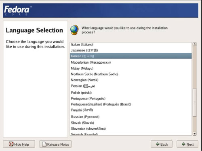Select Italian (Italiano) from the list

tap(130, 45)
